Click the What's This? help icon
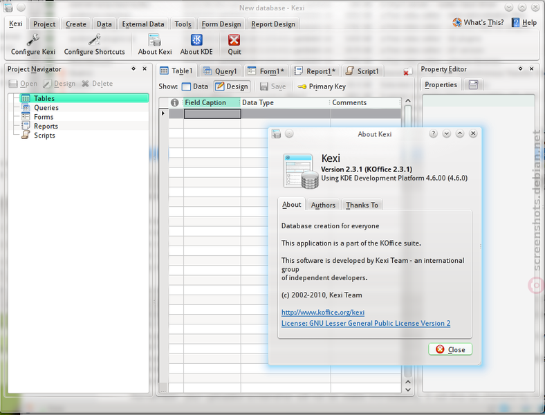This screenshot has height=415, width=545. tap(478, 23)
